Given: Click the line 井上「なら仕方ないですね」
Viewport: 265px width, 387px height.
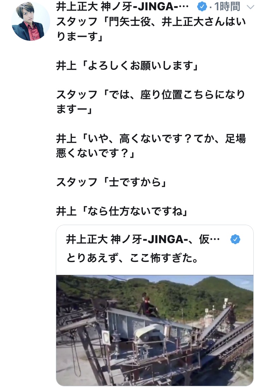Looking at the screenshot, I should [x=122, y=211].
